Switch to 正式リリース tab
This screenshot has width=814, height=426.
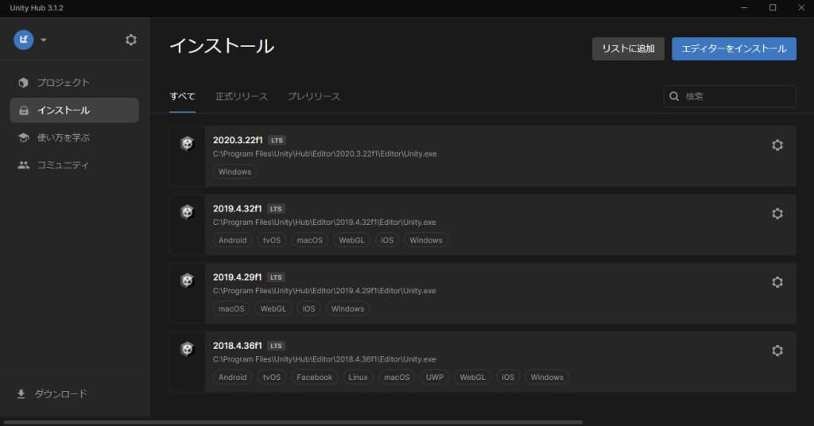pos(242,96)
